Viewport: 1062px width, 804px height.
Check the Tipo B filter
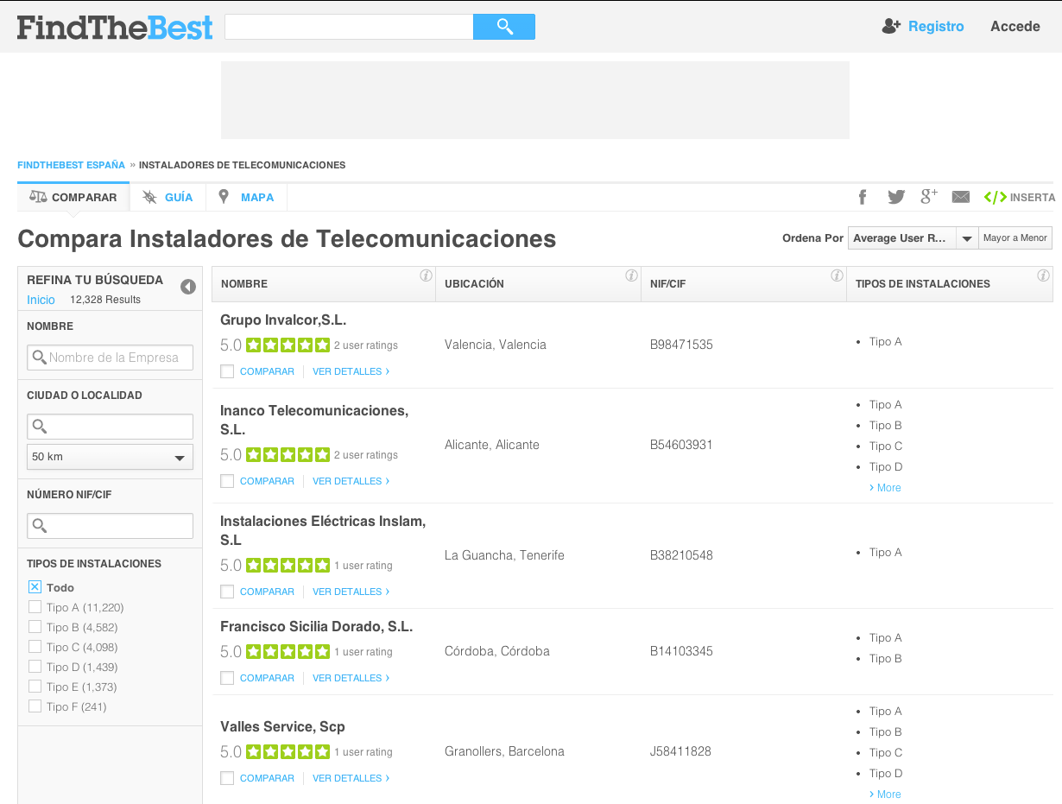(35, 627)
